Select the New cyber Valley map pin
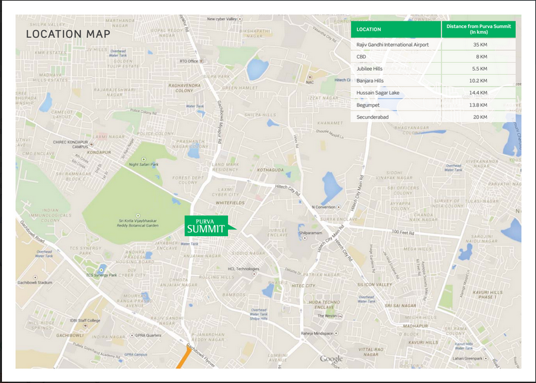Screen dimensions: 536x383 pyautogui.click(x=240, y=19)
